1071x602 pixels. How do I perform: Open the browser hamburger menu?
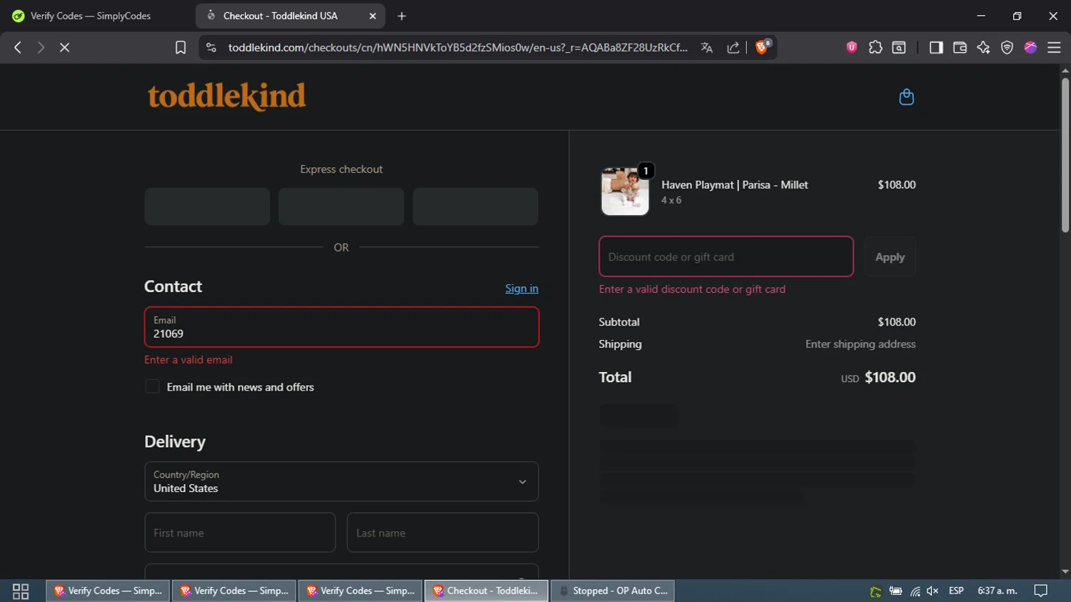(1054, 47)
